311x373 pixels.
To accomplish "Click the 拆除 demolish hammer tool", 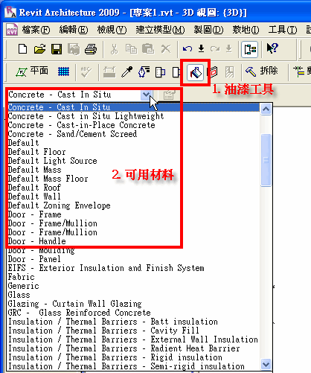I will (261, 71).
